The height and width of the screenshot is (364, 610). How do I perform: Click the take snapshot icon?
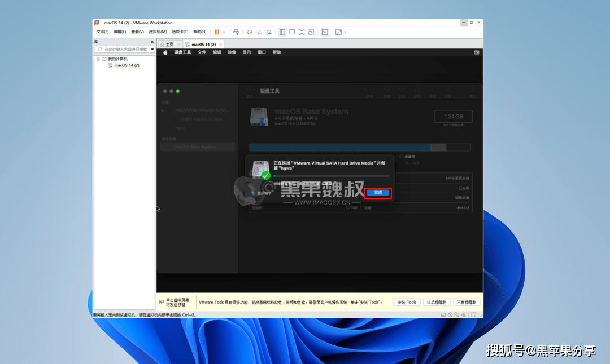point(250,32)
